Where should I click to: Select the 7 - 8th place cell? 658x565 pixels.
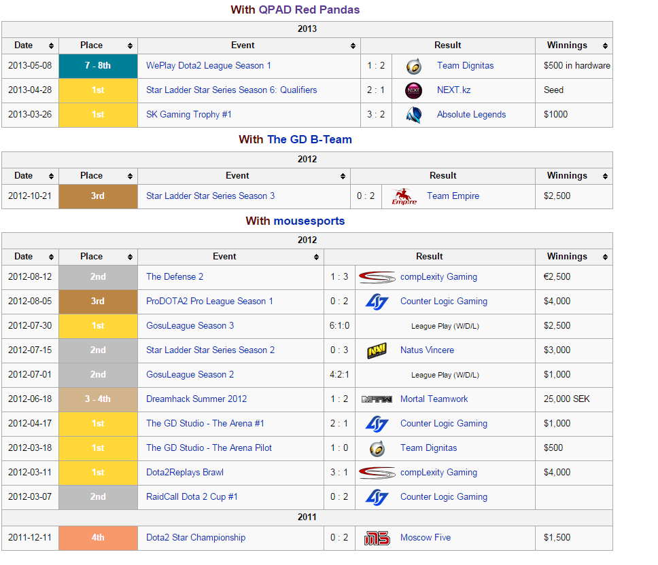point(98,67)
